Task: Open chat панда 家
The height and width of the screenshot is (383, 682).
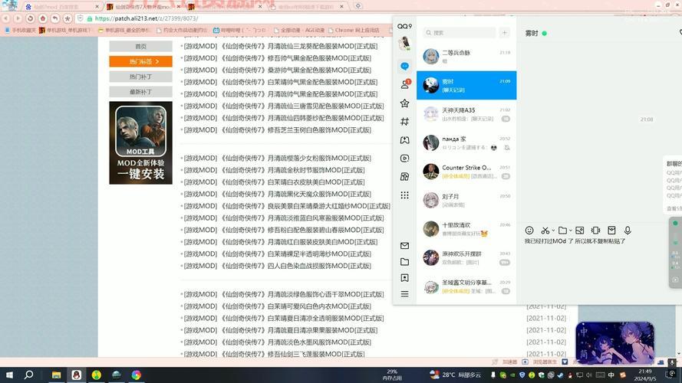Action: 466,142
